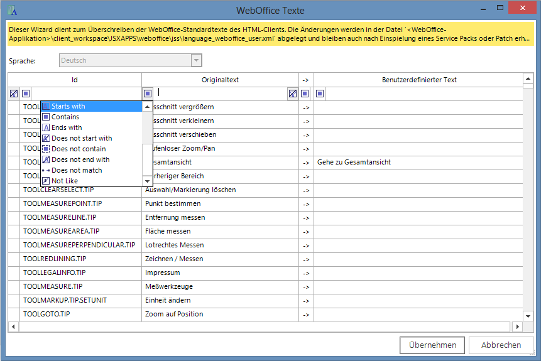
Task: Select 'Does not end with' operator
Action: click(x=80, y=159)
